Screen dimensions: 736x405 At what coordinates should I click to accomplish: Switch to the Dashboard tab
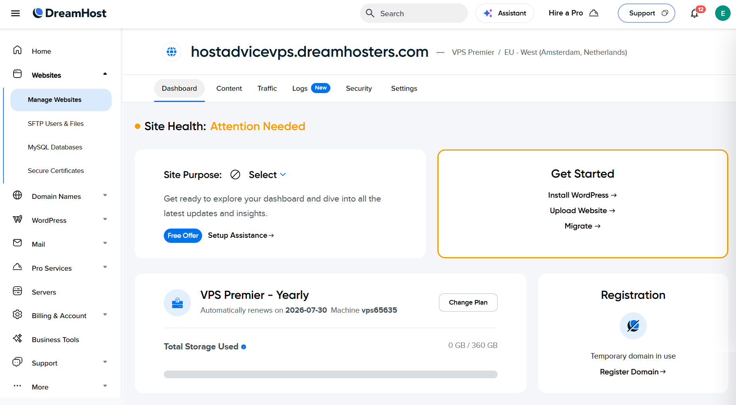click(x=179, y=88)
